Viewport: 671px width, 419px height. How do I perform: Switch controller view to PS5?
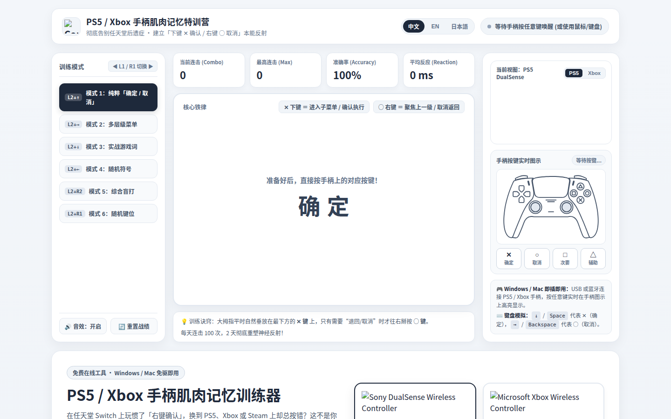click(x=574, y=73)
